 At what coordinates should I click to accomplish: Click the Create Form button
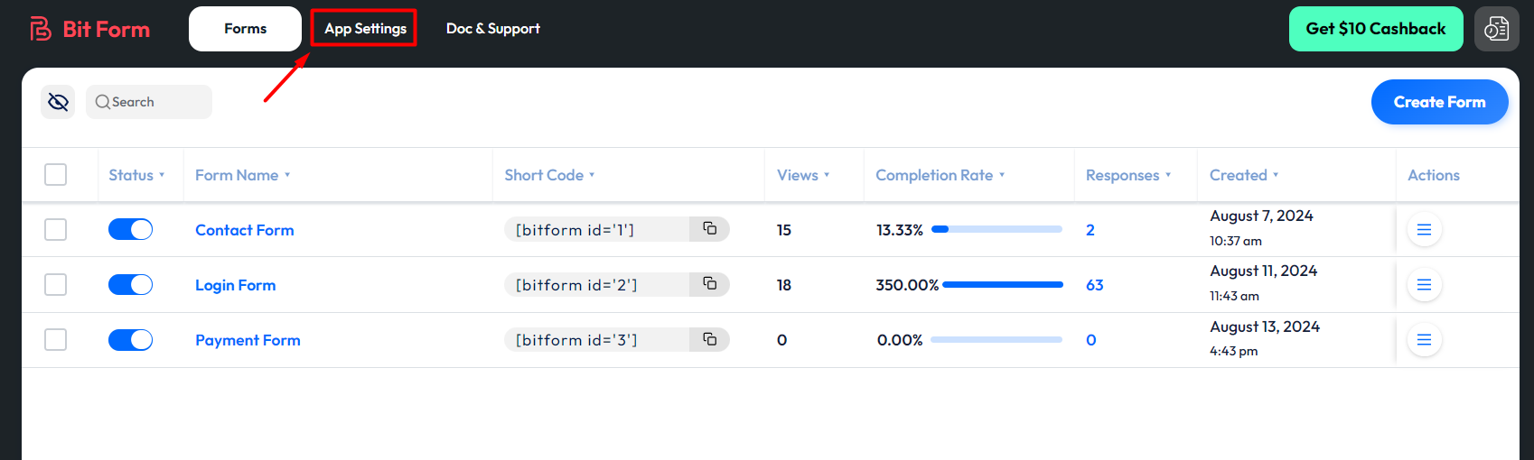[1439, 102]
